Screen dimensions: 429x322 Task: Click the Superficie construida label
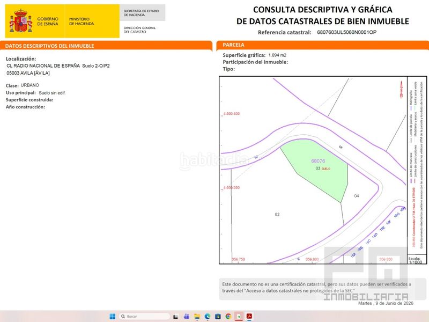(29, 100)
